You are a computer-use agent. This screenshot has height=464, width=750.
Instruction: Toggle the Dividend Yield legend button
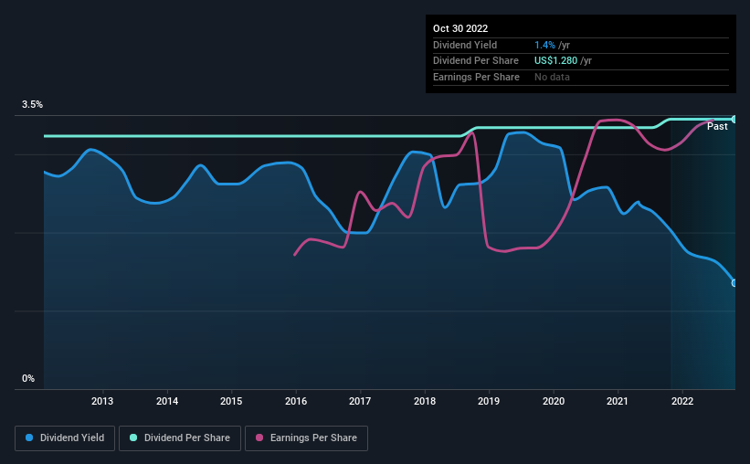click(x=65, y=438)
